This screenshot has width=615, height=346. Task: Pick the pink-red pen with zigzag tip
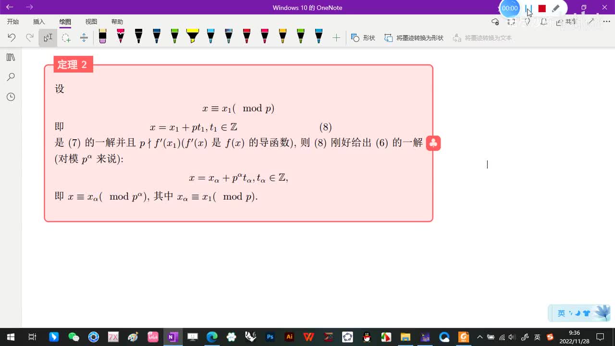point(121,36)
